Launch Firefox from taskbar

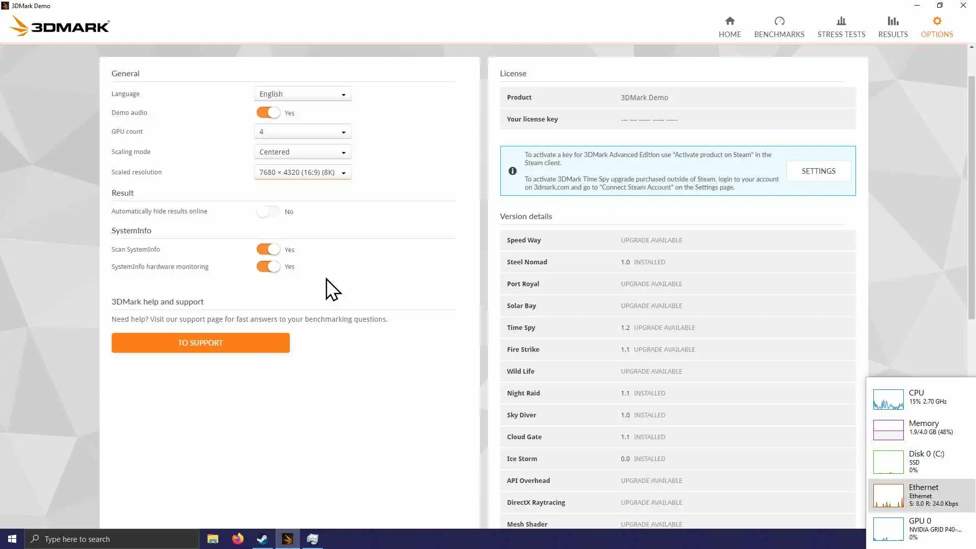[237, 539]
